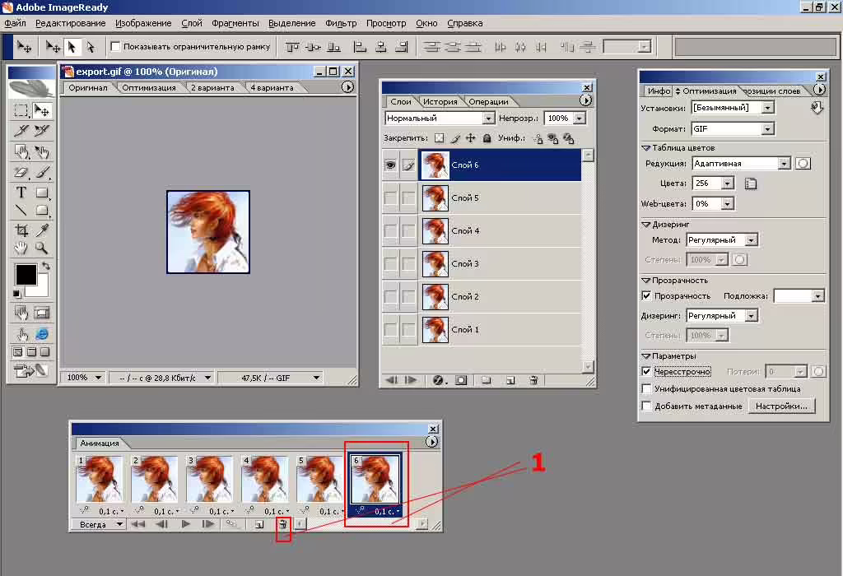The height and width of the screenshot is (576, 843).
Task: Open the Непрозр. opacity dropdown
Action: pyautogui.click(x=580, y=118)
